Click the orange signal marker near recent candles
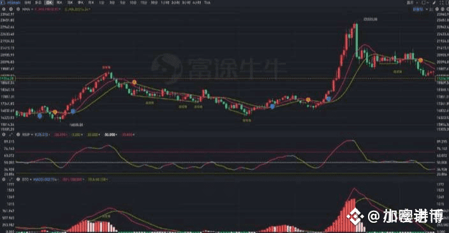Screen dimensions: 449x233 point(420,60)
